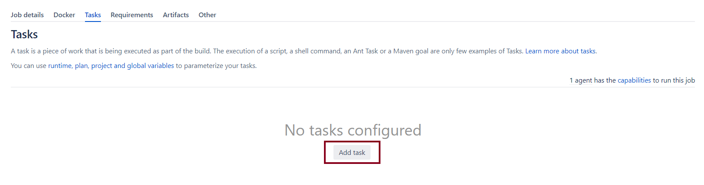Screen dimensions: 704x185
Task: Click the large Tasks page heading
Action: click(24, 34)
